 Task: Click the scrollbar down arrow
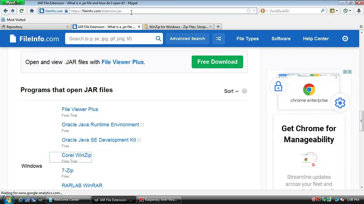tap(361, 187)
